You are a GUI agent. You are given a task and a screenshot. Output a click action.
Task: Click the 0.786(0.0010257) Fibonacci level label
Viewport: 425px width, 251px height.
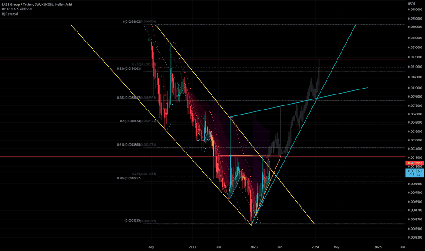tap(129, 178)
